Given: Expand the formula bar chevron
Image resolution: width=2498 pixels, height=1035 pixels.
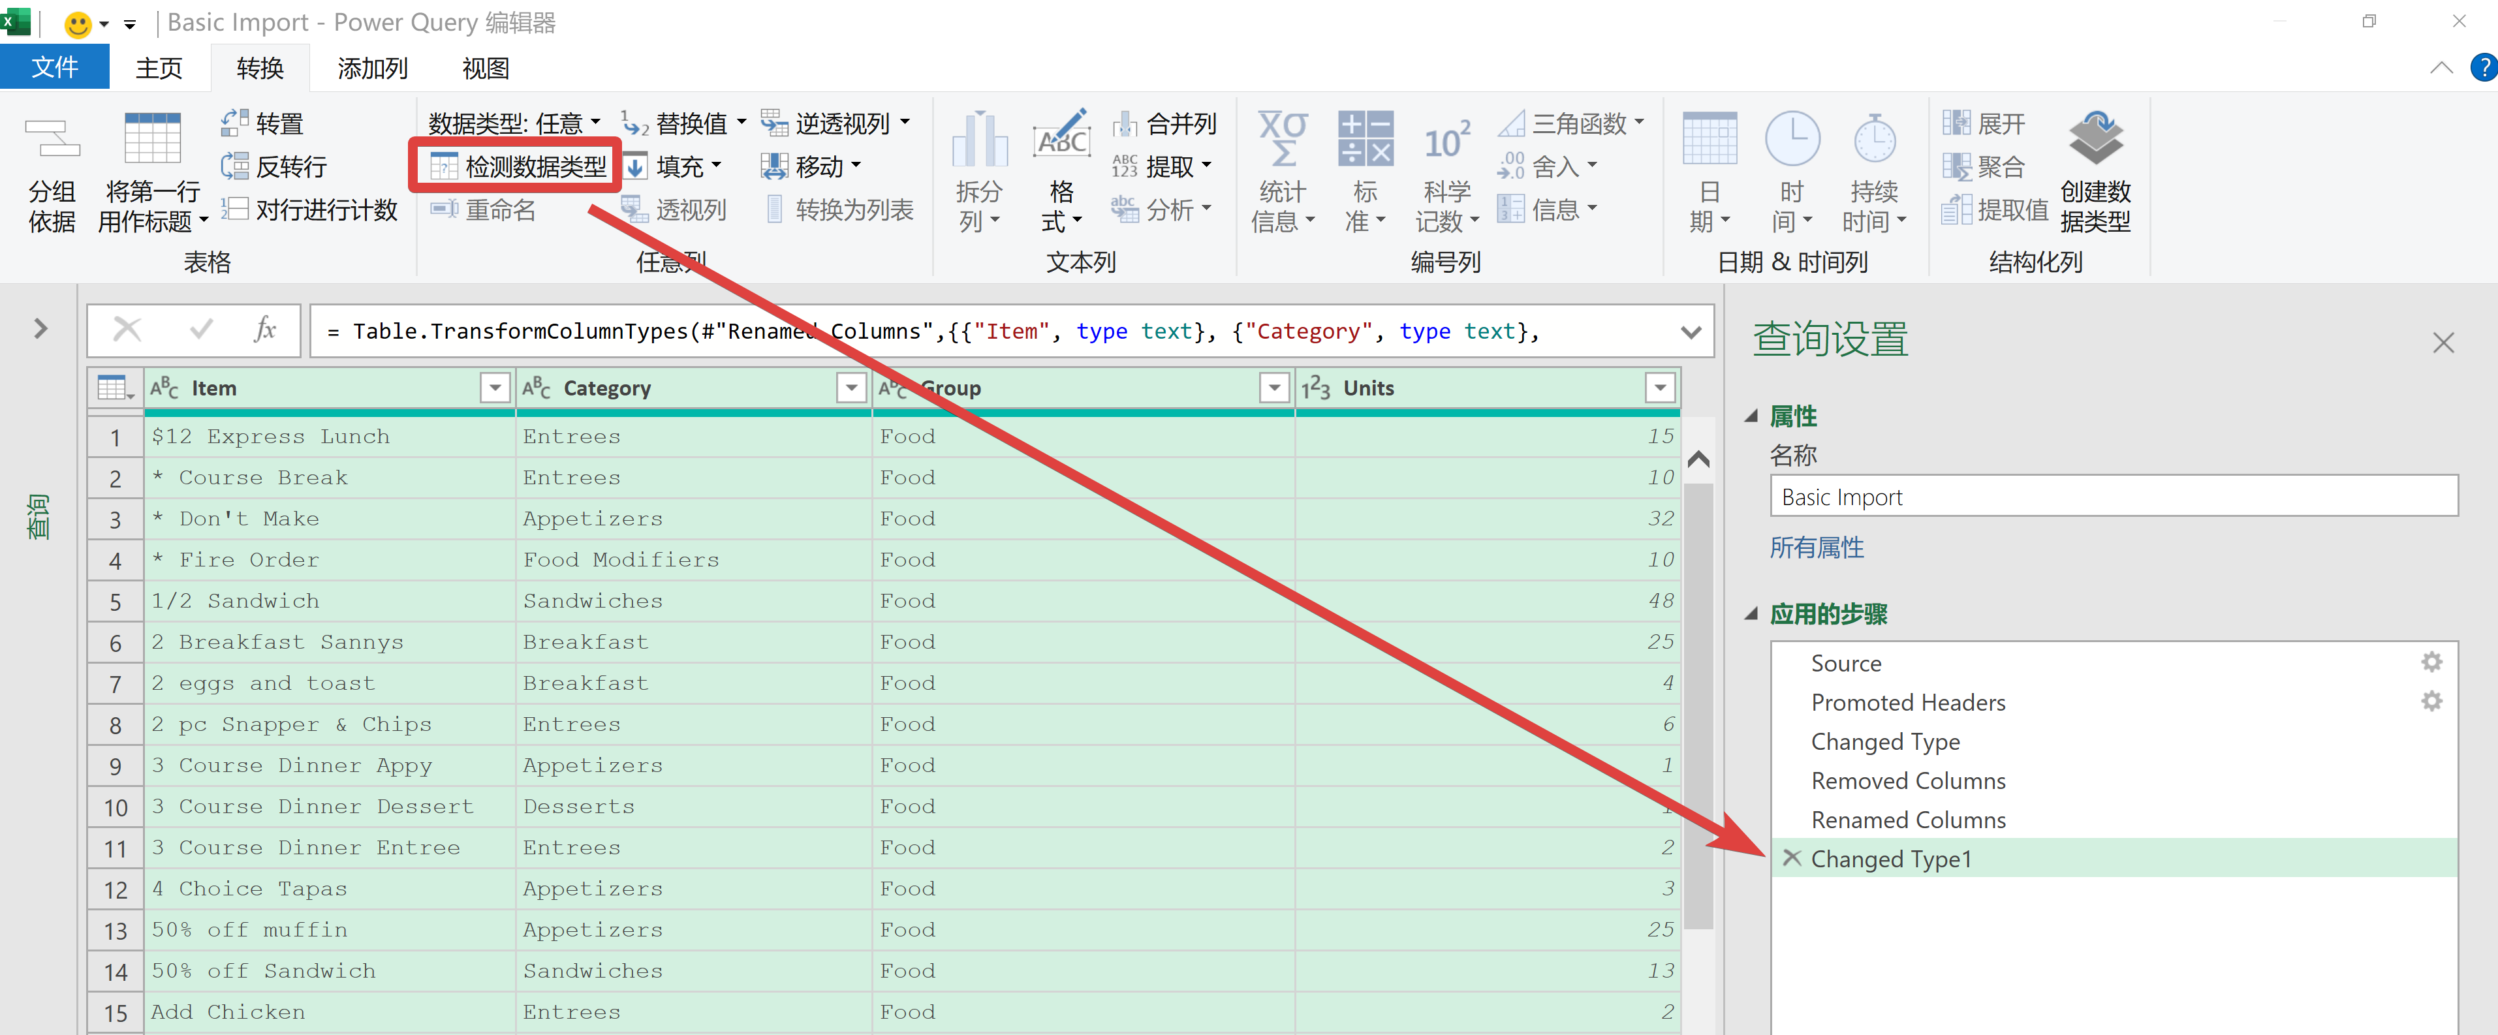Looking at the screenshot, I should pos(1690,332).
